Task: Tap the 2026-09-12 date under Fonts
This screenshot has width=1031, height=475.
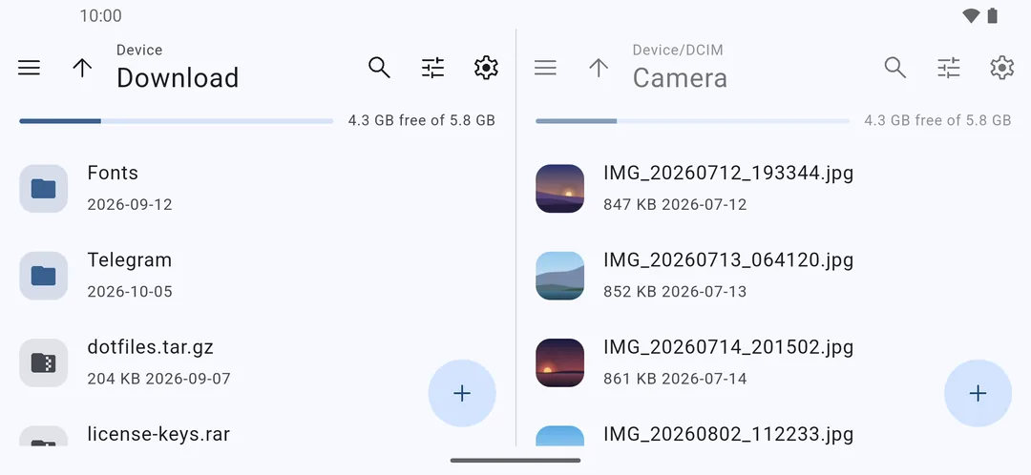Action: pyautogui.click(x=130, y=204)
